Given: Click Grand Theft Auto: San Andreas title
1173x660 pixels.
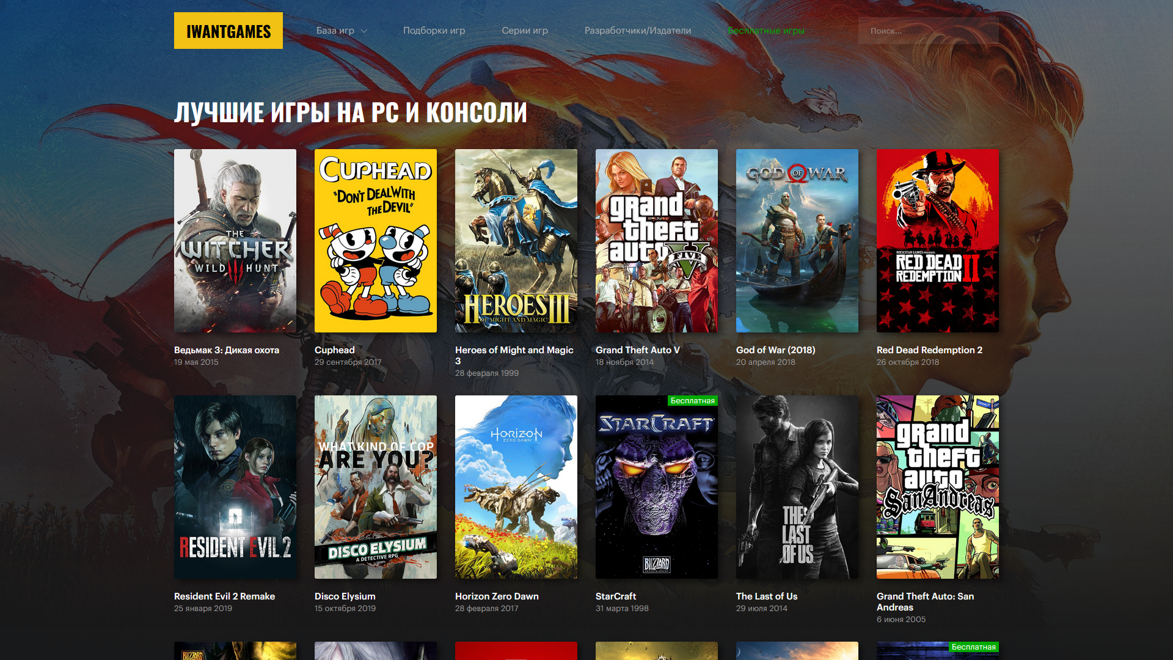Looking at the screenshot, I should (x=926, y=602).
